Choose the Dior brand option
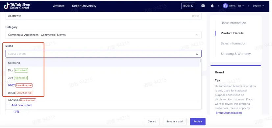Viewport: 272px width, 128px height. coord(103,70)
